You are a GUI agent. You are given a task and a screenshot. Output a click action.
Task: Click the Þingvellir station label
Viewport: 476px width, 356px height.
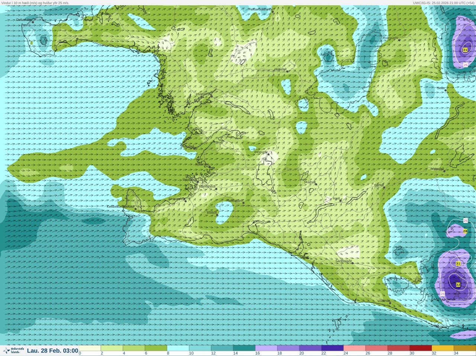click(261, 152)
